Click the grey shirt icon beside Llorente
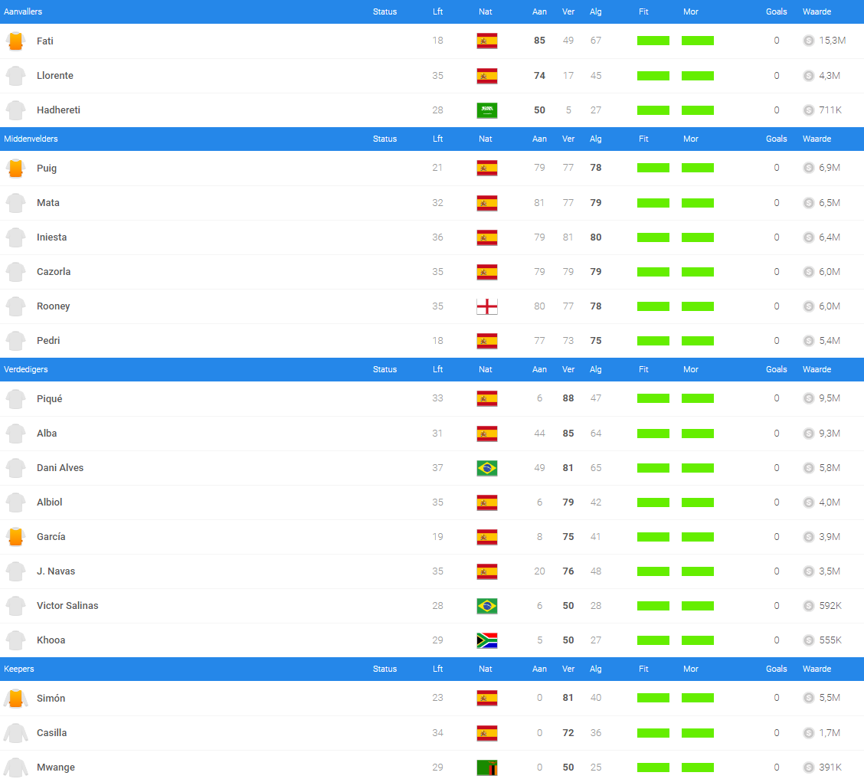Screen dimensions: 864x779 pyautogui.click(x=16, y=76)
